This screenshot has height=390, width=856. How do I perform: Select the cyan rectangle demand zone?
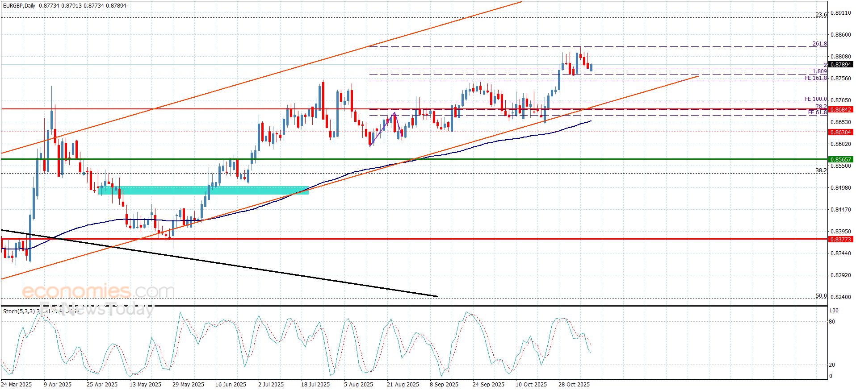pyautogui.click(x=203, y=191)
